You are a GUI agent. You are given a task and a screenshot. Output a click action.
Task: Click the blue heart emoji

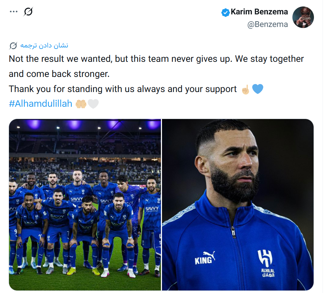pos(258,89)
